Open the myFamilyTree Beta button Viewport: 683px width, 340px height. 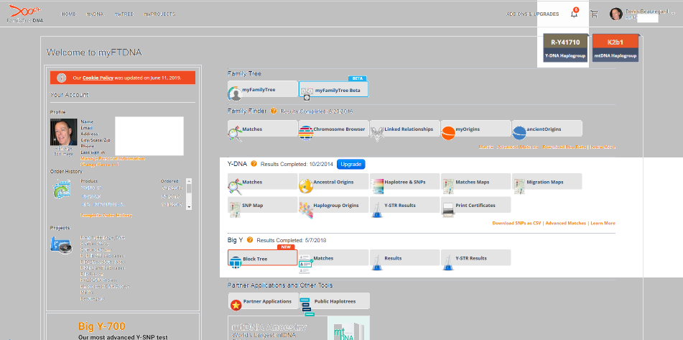[x=334, y=89]
